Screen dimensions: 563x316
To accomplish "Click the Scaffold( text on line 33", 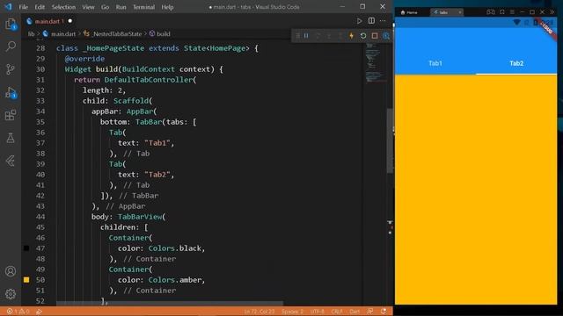I will pyautogui.click(x=133, y=101).
